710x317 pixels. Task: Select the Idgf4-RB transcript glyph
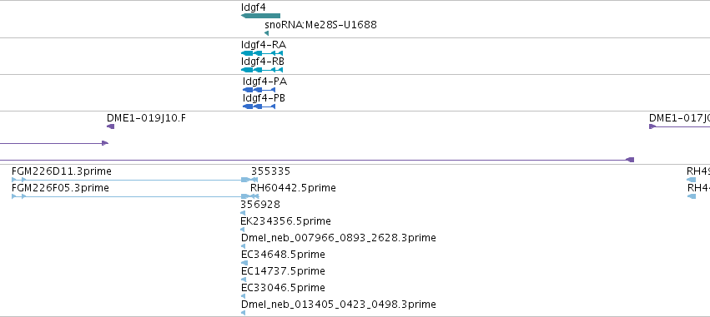click(262, 70)
